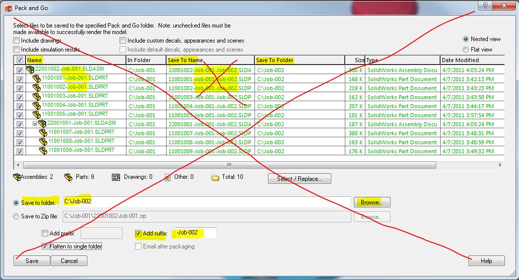Image resolution: width=519 pixels, height=280 pixels.
Task: Select the Nested view radio button
Action: 466,39
